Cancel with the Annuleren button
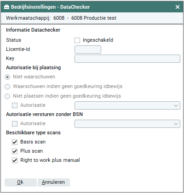Image resolution: width=184 pixels, height=193 pixels. tap(54, 182)
